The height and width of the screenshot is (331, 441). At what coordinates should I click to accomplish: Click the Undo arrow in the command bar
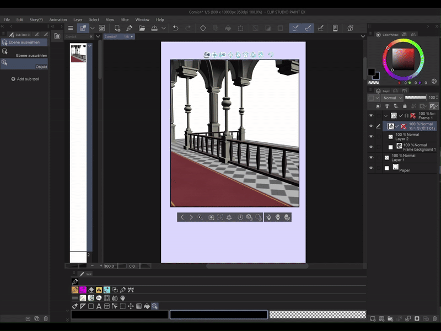175,28
